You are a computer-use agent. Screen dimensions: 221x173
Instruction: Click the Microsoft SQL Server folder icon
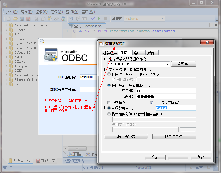(x=11, y=25)
